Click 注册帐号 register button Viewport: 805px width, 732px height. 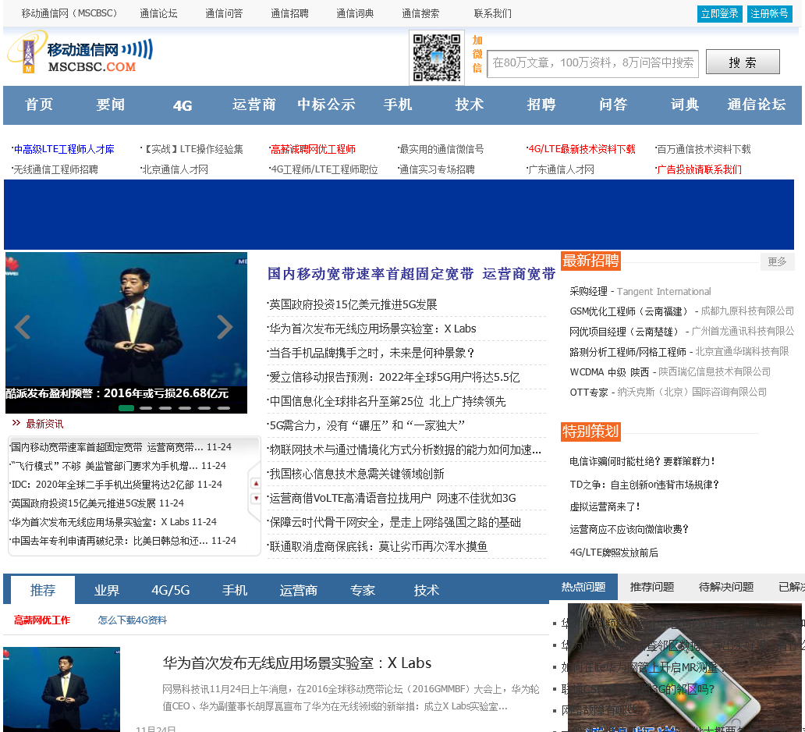click(x=769, y=14)
